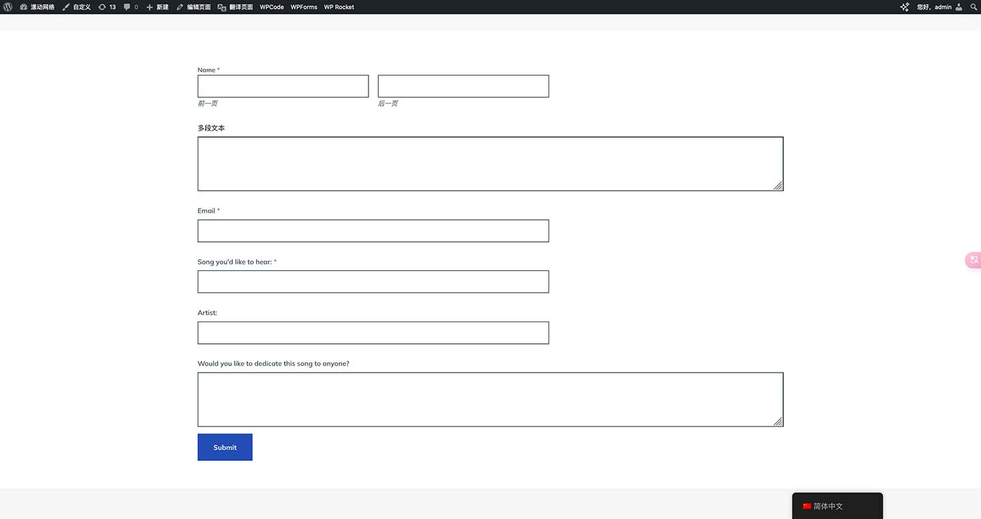Click the Artist input field

coord(373,332)
